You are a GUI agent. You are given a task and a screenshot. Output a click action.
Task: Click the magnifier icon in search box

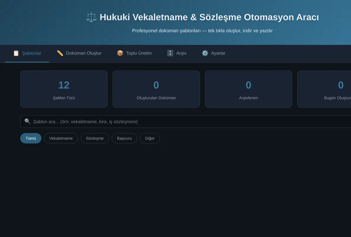click(x=27, y=121)
